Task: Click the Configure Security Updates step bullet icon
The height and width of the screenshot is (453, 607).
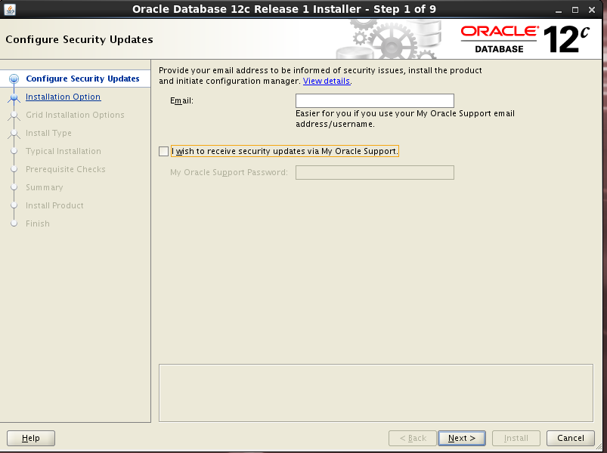Action: [14, 79]
